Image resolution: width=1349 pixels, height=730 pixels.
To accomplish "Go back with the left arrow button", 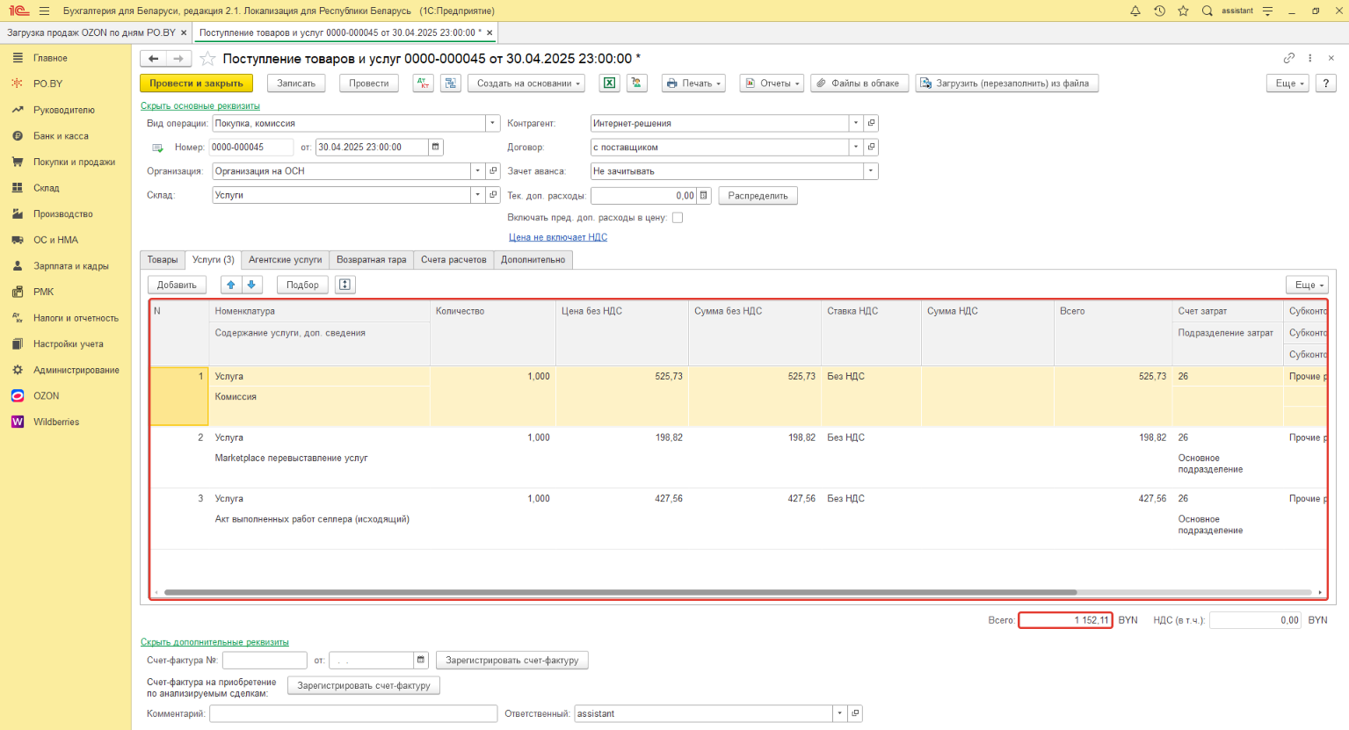I will coord(154,59).
